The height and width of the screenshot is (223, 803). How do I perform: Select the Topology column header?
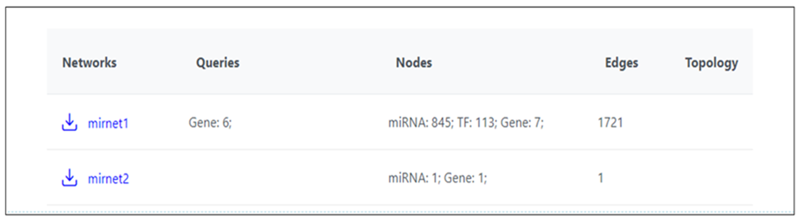[x=711, y=63]
